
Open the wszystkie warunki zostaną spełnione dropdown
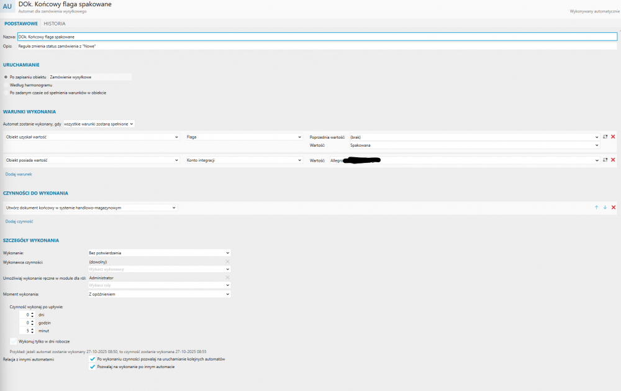click(99, 124)
